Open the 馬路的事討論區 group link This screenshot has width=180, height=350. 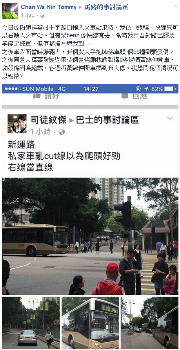coord(106,7)
